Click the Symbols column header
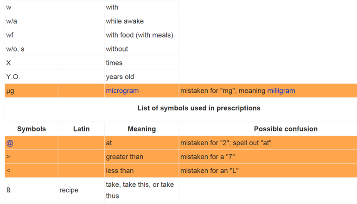 point(32,129)
